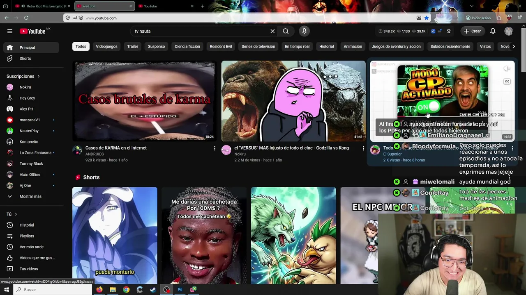Select the Videojuegos filter chip
Viewport: 526px width, 295px height.
(106, 46)
